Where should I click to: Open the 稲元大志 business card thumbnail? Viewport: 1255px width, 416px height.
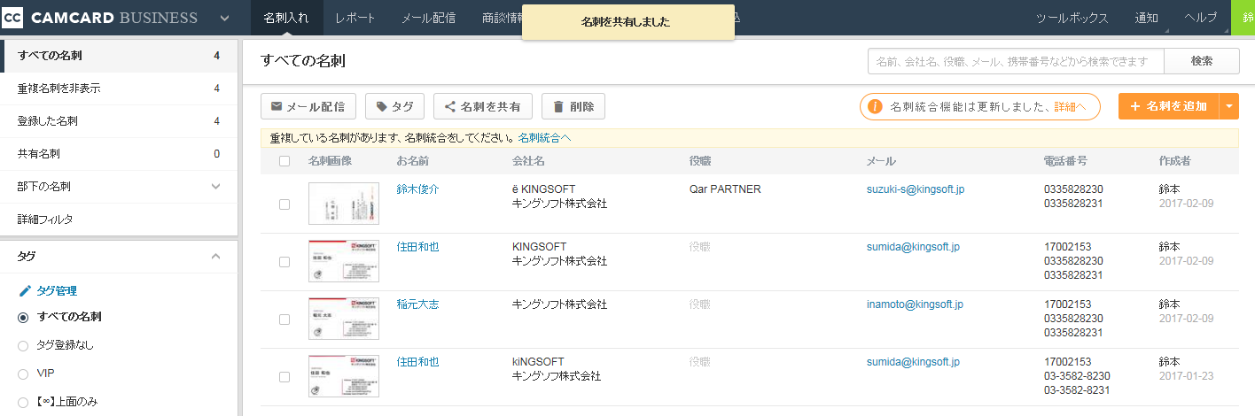tap(344, 319)
